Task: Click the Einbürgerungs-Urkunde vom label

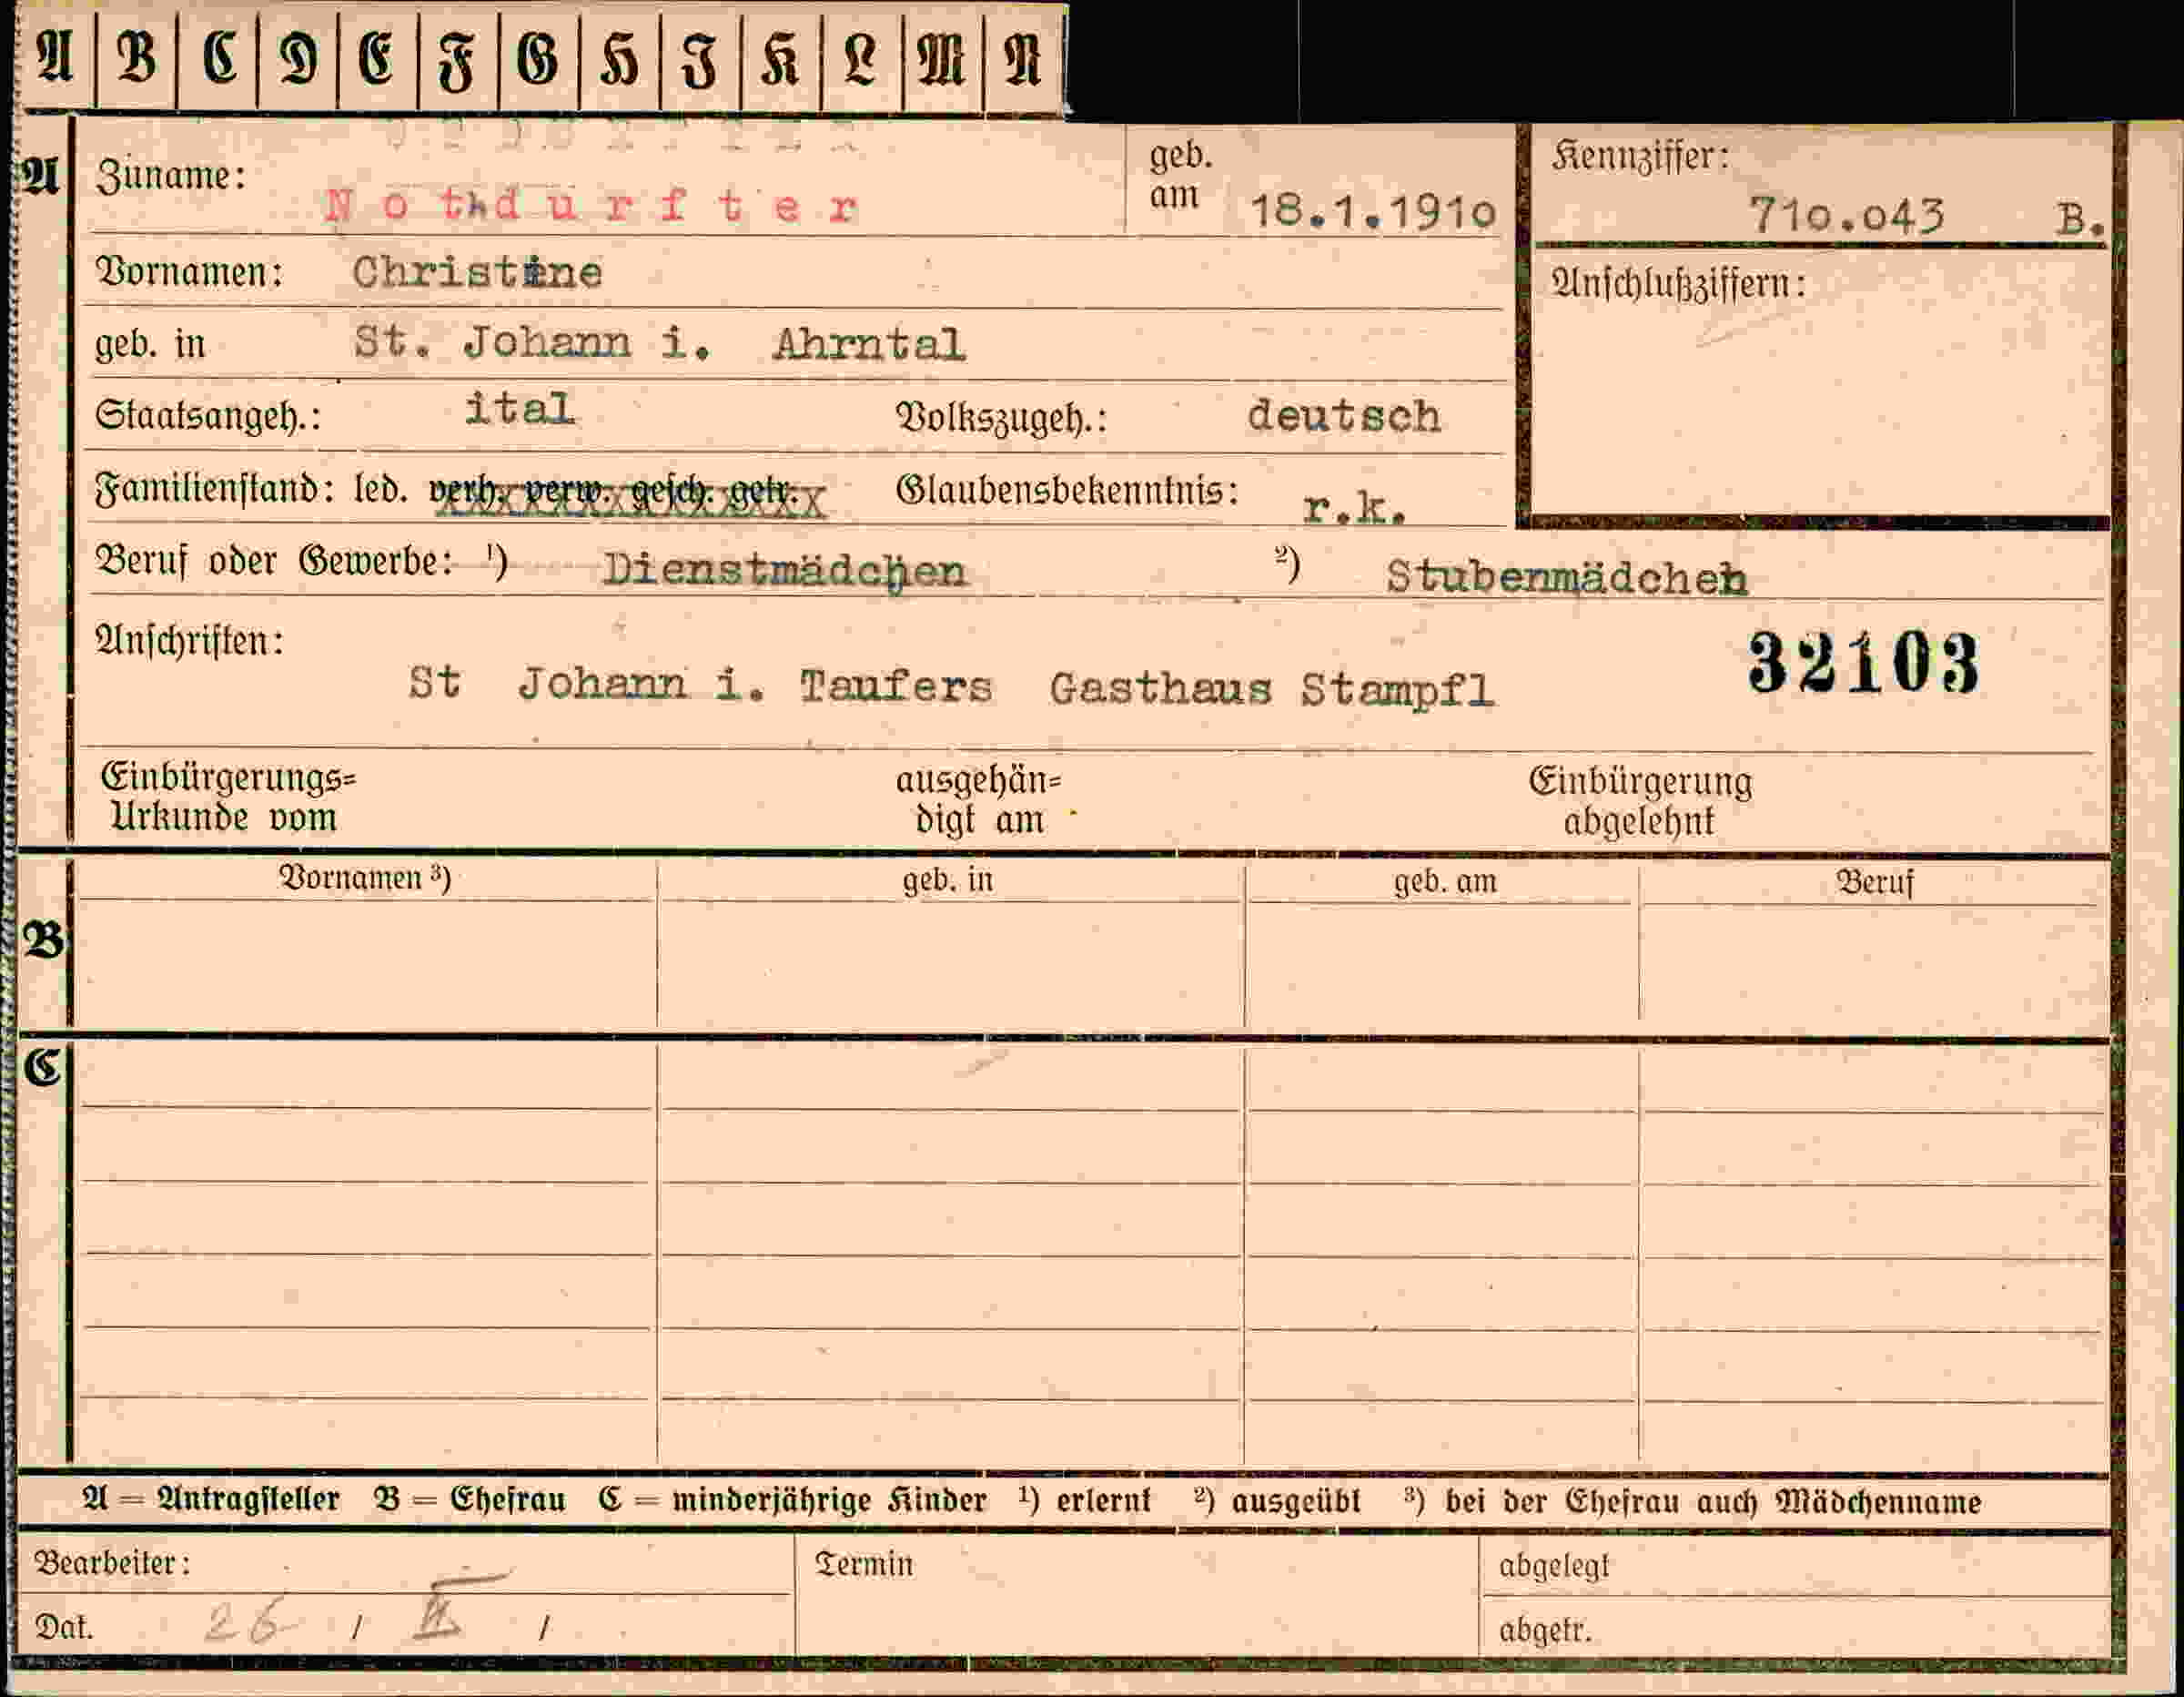Action: pyautogui.click(x=228, y=798)
